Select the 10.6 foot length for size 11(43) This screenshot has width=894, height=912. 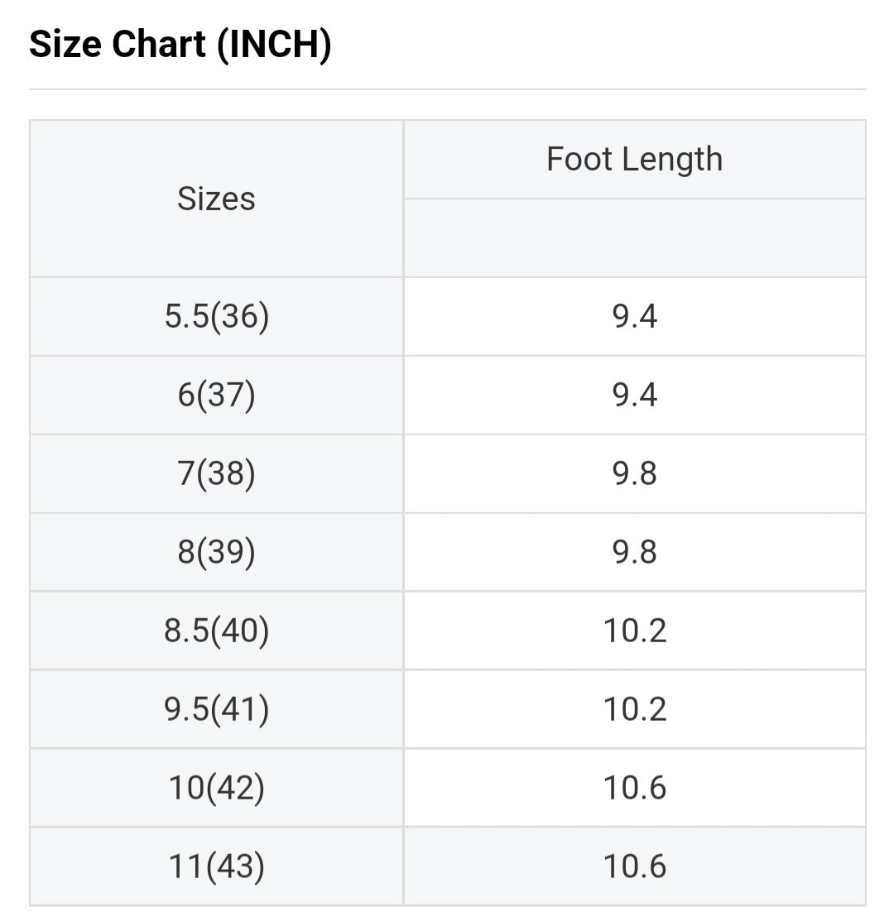pos(634,866)
